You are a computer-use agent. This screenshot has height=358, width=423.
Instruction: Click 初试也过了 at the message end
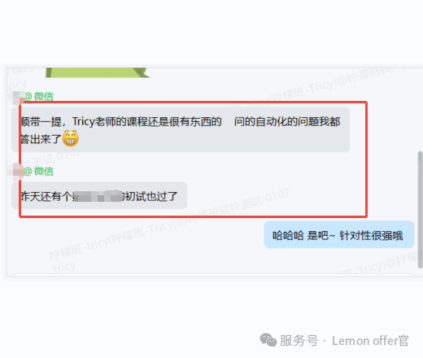[150, 196]
